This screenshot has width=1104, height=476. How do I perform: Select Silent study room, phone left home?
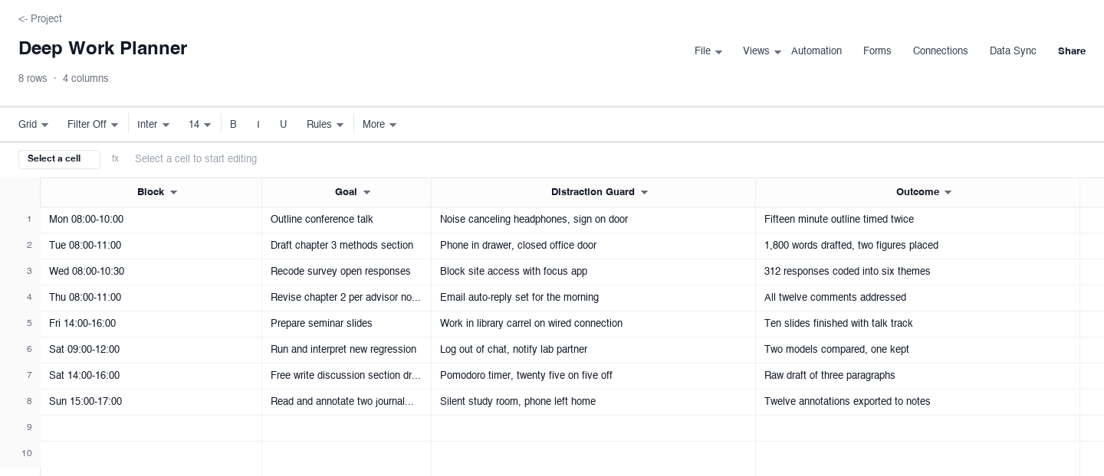point(593,402)
